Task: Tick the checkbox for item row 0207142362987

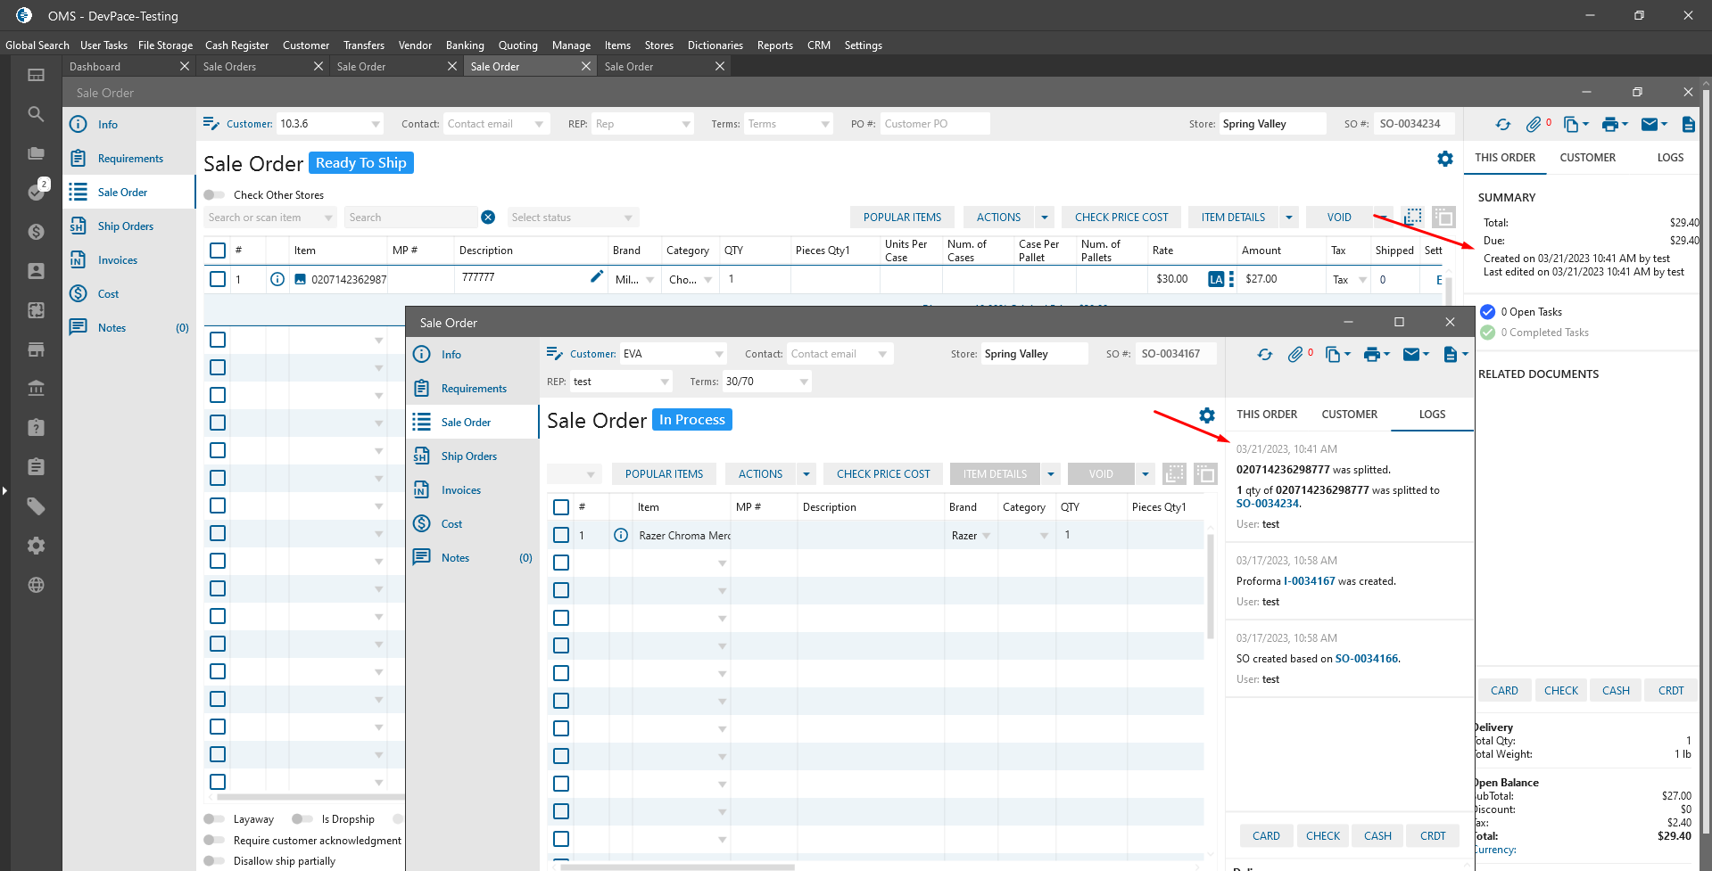Action: 218,279
